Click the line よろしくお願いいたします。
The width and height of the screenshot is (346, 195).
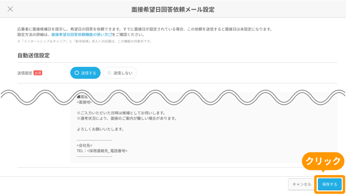click(100, 129)
